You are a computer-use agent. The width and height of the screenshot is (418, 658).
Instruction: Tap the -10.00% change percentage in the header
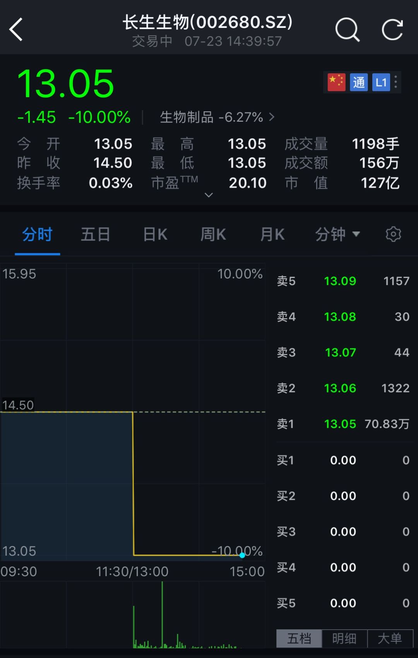(x=99, y=117)
